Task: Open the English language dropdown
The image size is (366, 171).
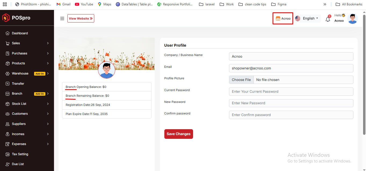Action: coord(307,18)
